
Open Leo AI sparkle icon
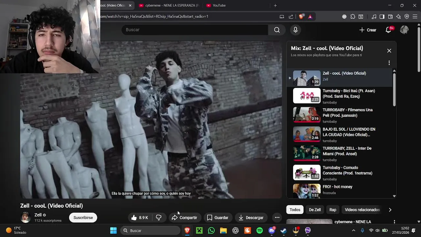click(398, 16)
